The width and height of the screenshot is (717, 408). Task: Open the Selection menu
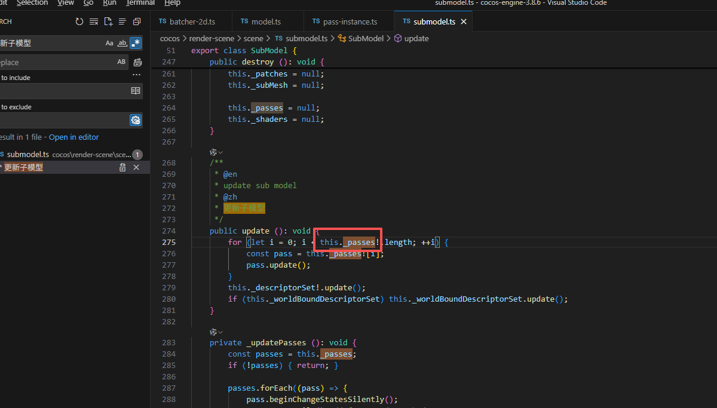point(32,3)
